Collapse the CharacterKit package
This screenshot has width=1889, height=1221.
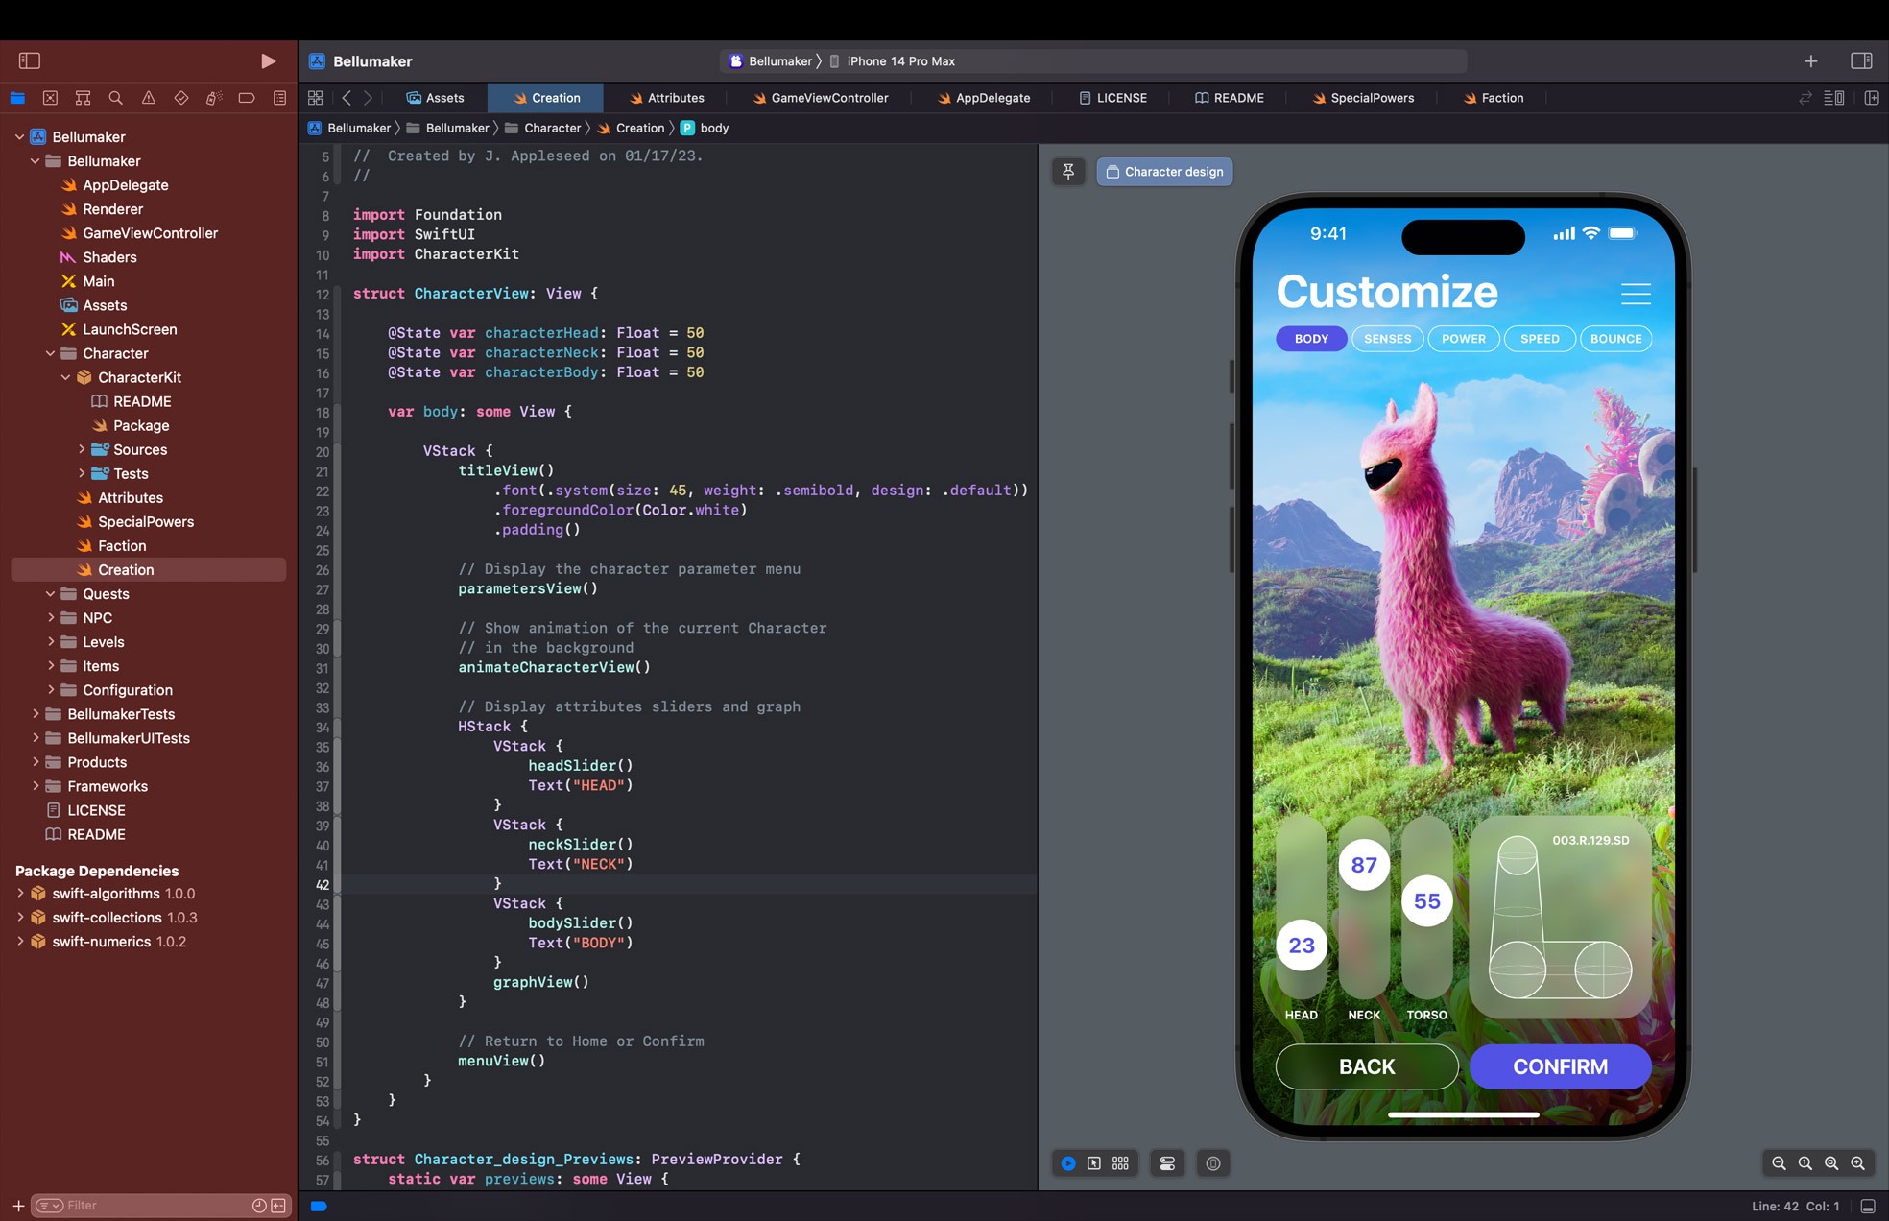(65, 377)
